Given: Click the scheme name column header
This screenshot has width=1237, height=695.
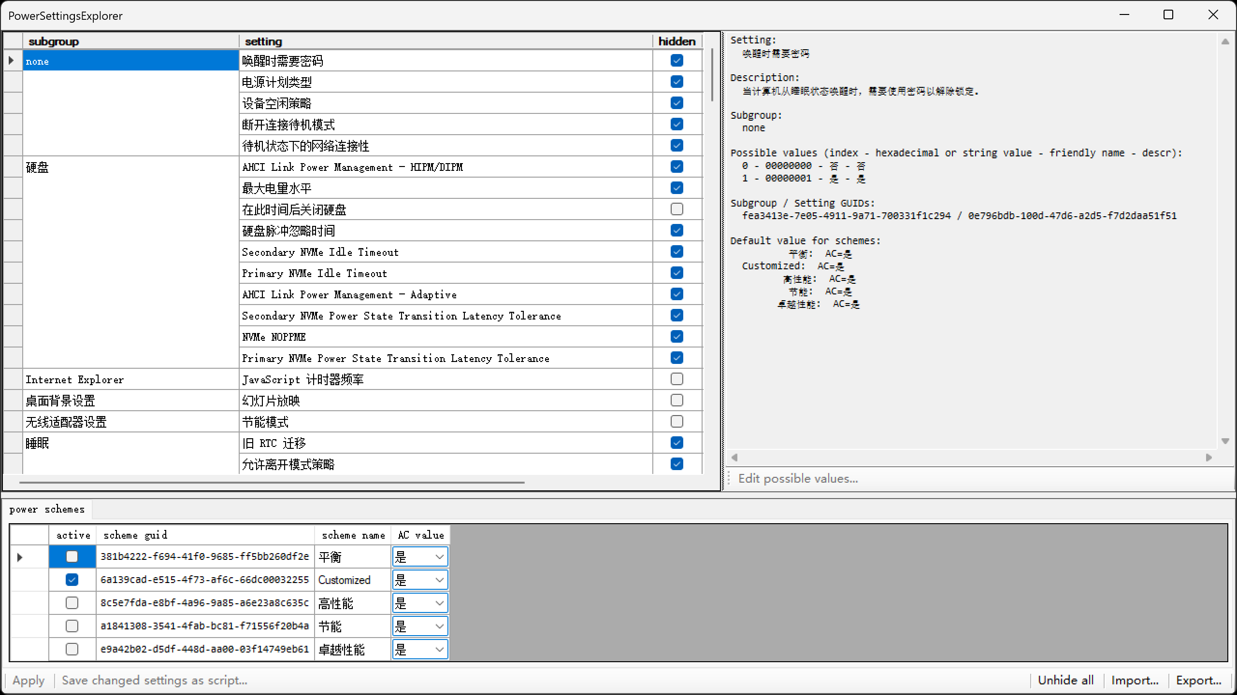Looking at the screenshot, I should tap(353, 535).
